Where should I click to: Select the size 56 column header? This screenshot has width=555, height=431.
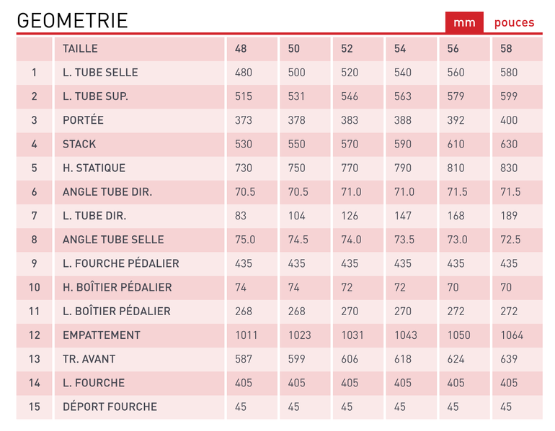click(453, 48)
